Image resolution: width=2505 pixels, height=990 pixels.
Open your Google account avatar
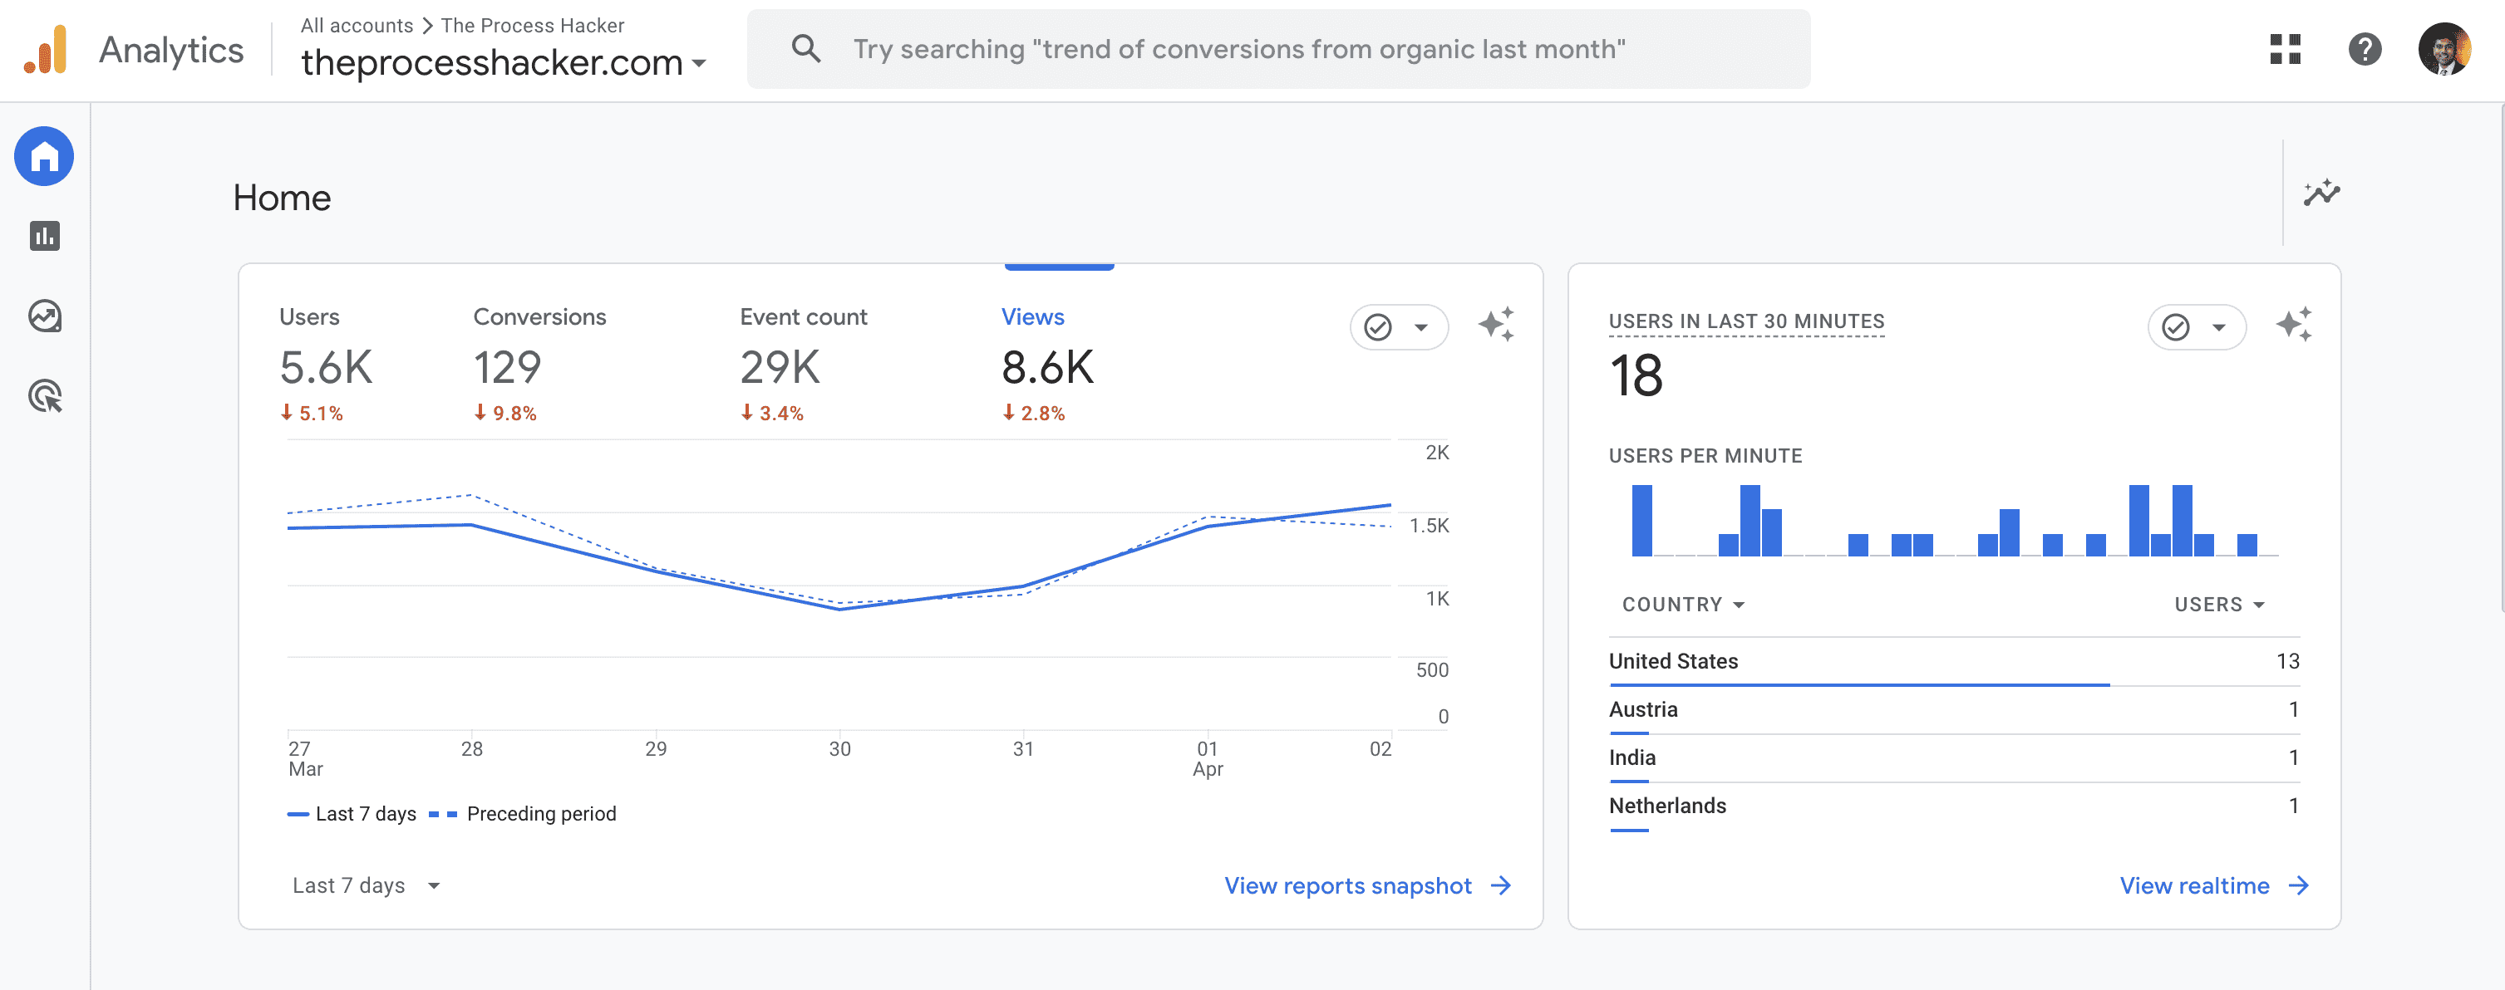pos(2448,50)
